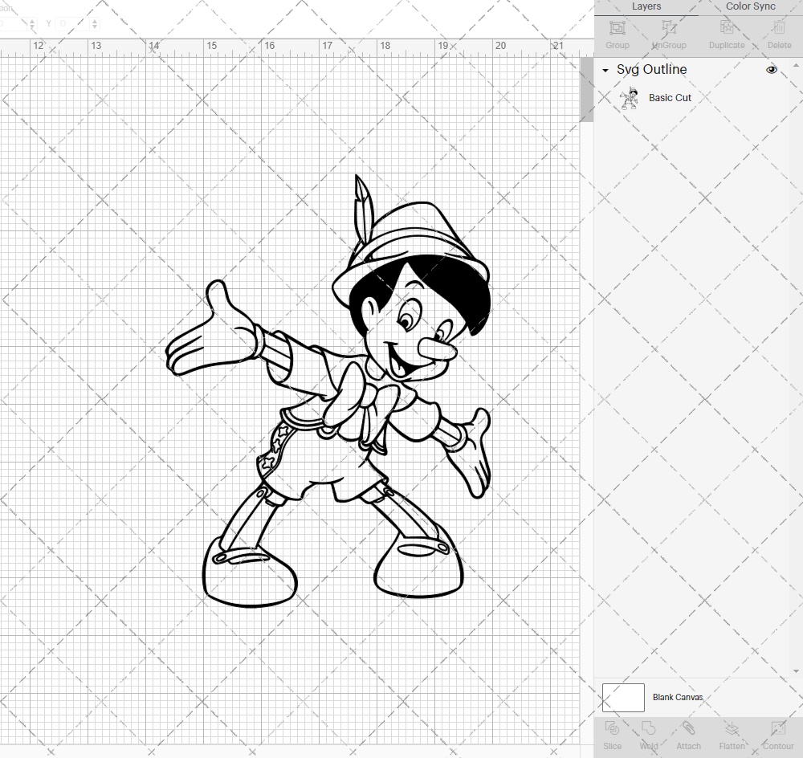Collapse the Svg Outline layer group
The width and height of the screenshot is (803, 758).
coord(605,70)
